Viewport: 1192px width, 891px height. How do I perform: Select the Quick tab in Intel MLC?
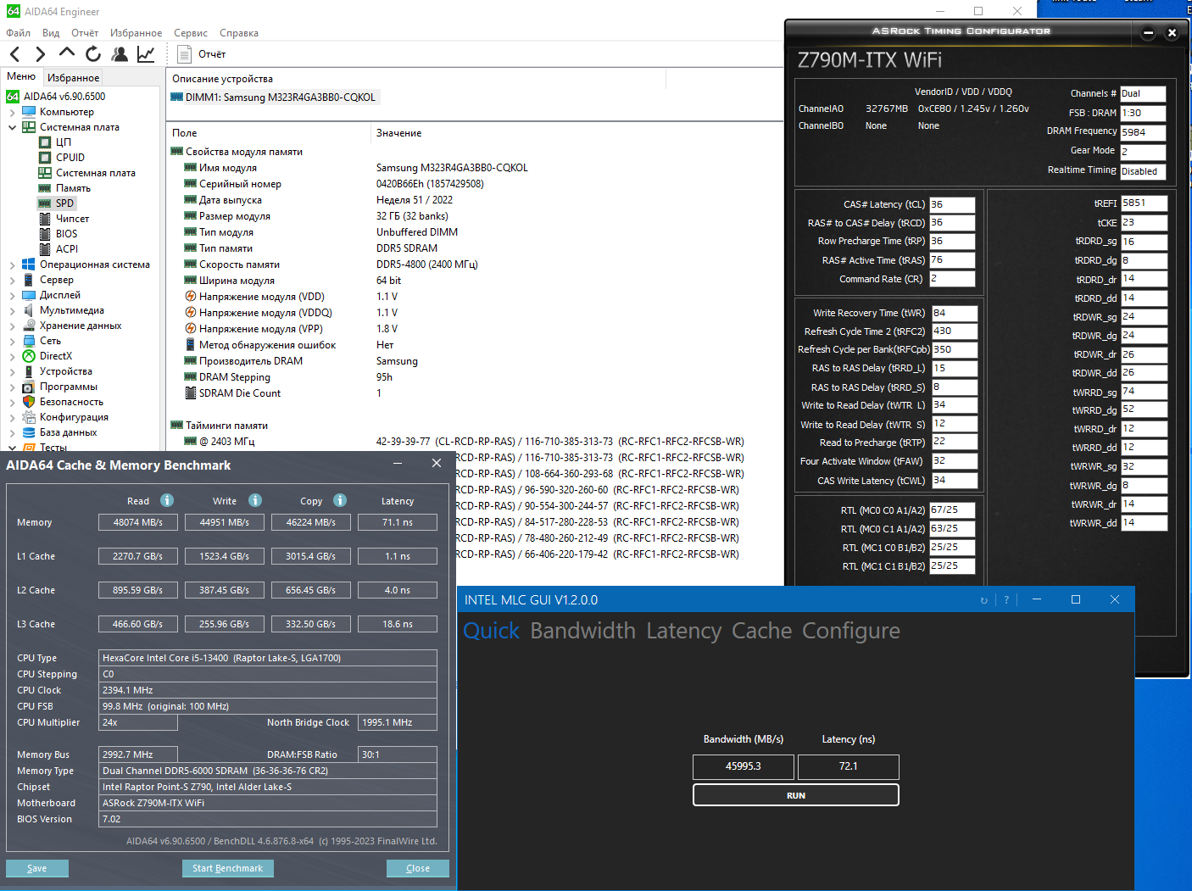[x=491, y=631]
